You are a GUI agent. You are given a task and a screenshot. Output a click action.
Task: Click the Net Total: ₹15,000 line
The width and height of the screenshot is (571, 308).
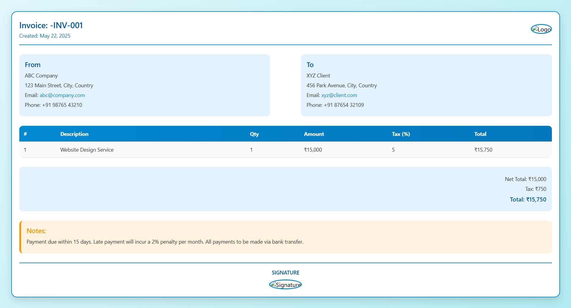click(525, 179)
